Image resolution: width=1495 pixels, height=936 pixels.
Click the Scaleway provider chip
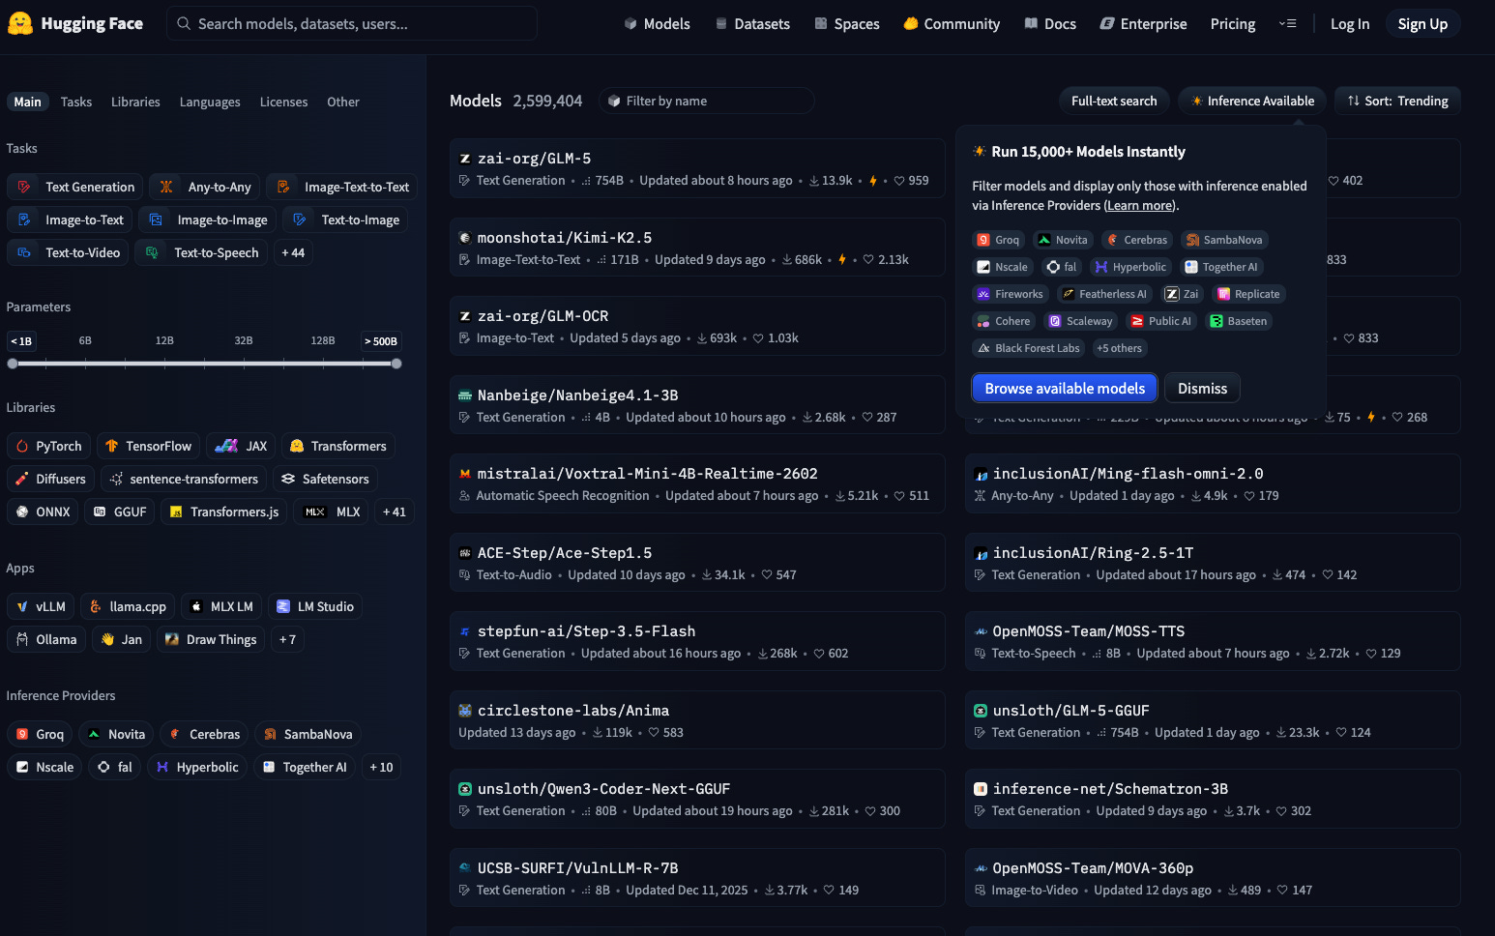coord(1080,321)
